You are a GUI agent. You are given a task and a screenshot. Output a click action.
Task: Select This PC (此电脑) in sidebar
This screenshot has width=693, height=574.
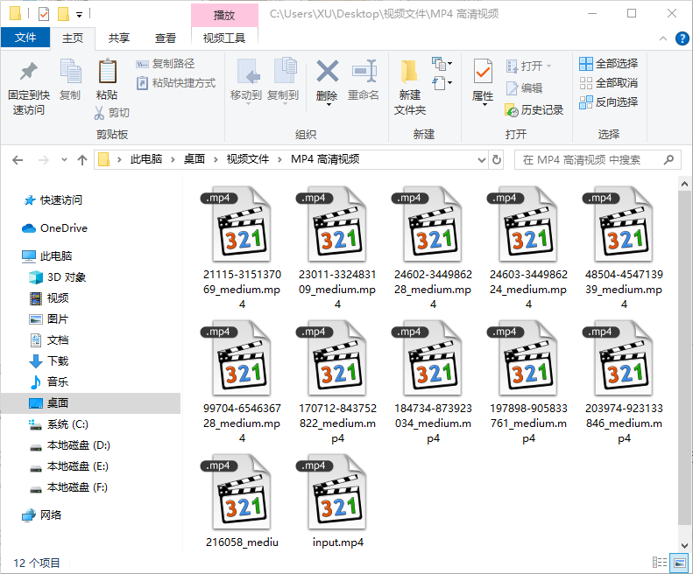46,256
